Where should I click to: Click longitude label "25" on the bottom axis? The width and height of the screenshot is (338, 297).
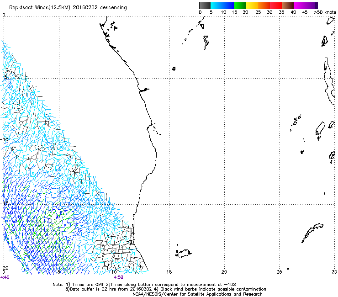coord(279,272)
